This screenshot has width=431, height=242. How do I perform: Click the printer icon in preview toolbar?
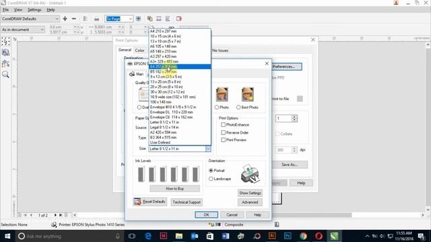coord(96,19)
